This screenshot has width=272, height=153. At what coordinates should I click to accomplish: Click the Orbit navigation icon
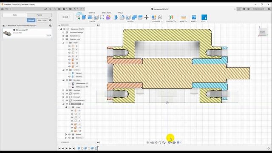[x=148, y=142]
